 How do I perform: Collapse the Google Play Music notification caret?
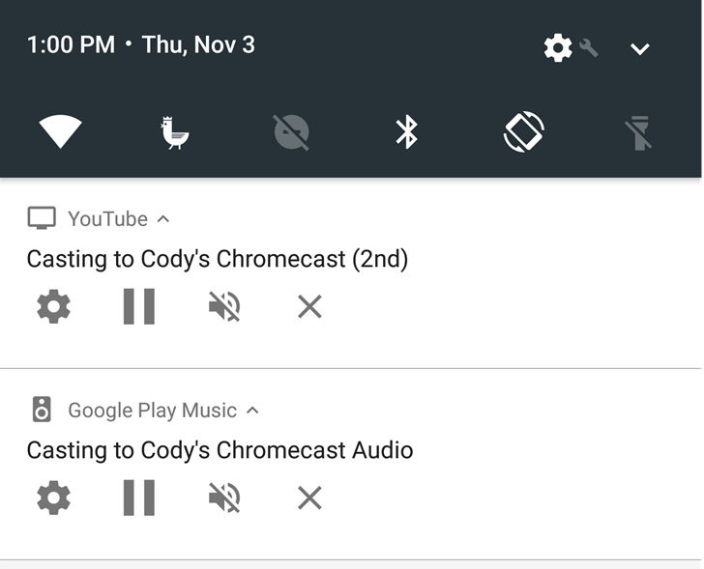click(x=252, y=411)
